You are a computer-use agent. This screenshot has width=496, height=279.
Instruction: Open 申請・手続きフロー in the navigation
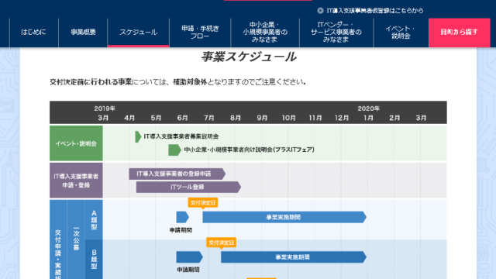click(200, 33)
